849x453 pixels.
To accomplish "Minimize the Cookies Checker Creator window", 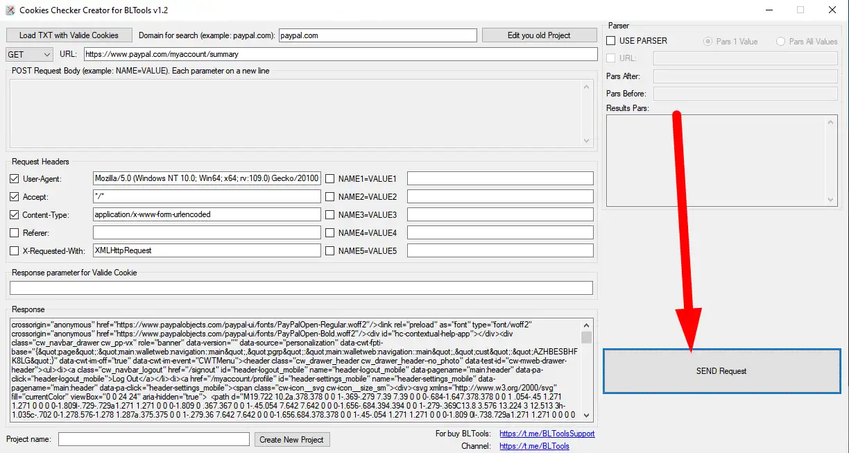I will pyautogui.click(x=769, y=10).
